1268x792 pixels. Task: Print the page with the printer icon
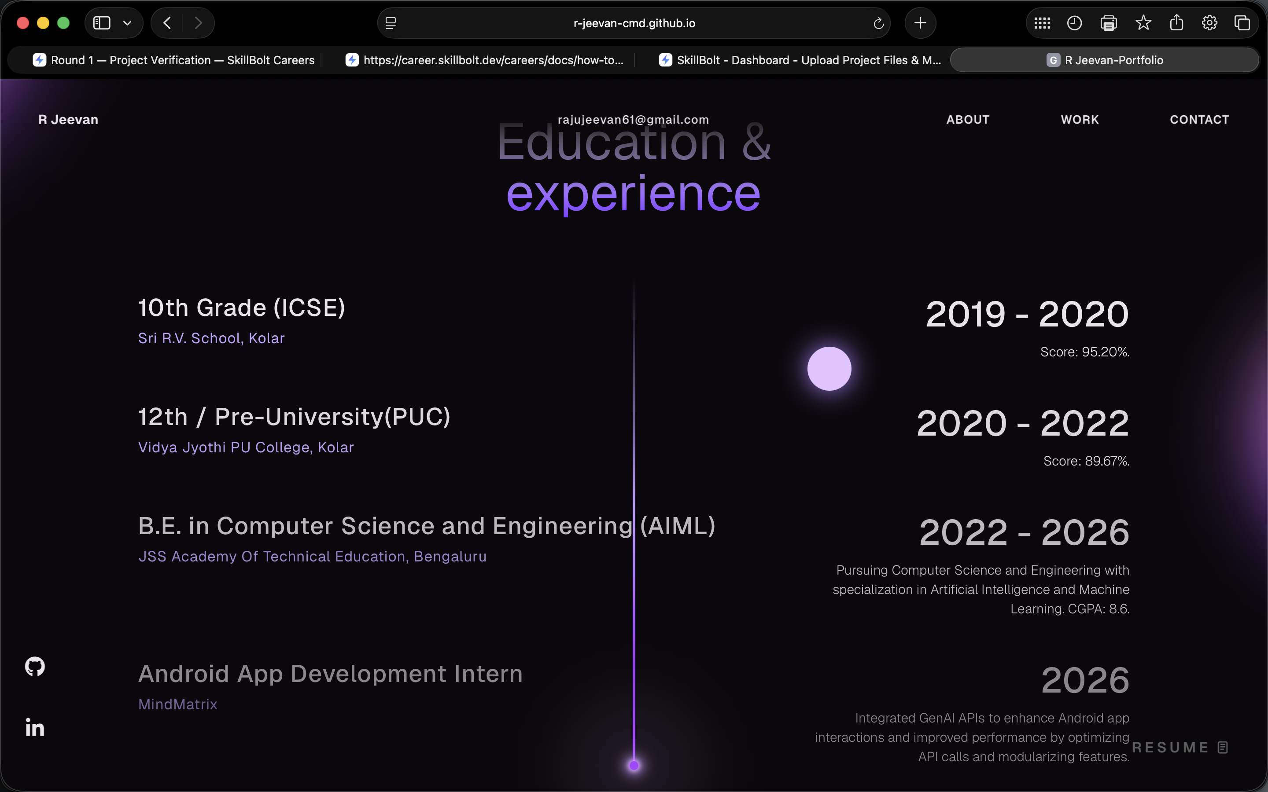(1109, 23)
